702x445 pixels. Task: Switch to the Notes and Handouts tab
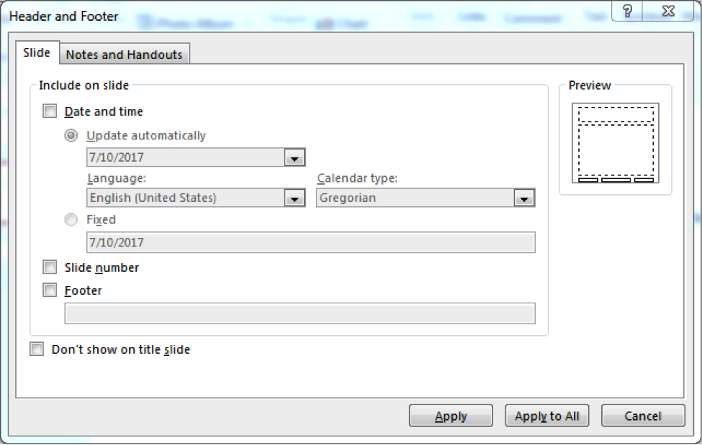125,53
